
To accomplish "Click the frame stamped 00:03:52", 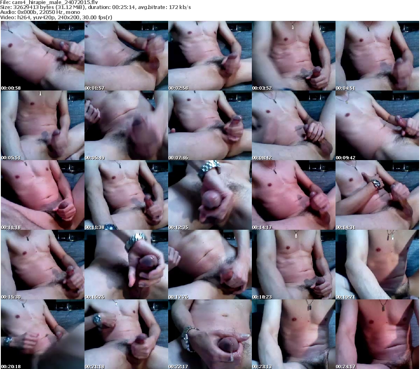I will (x=293, y=56).
